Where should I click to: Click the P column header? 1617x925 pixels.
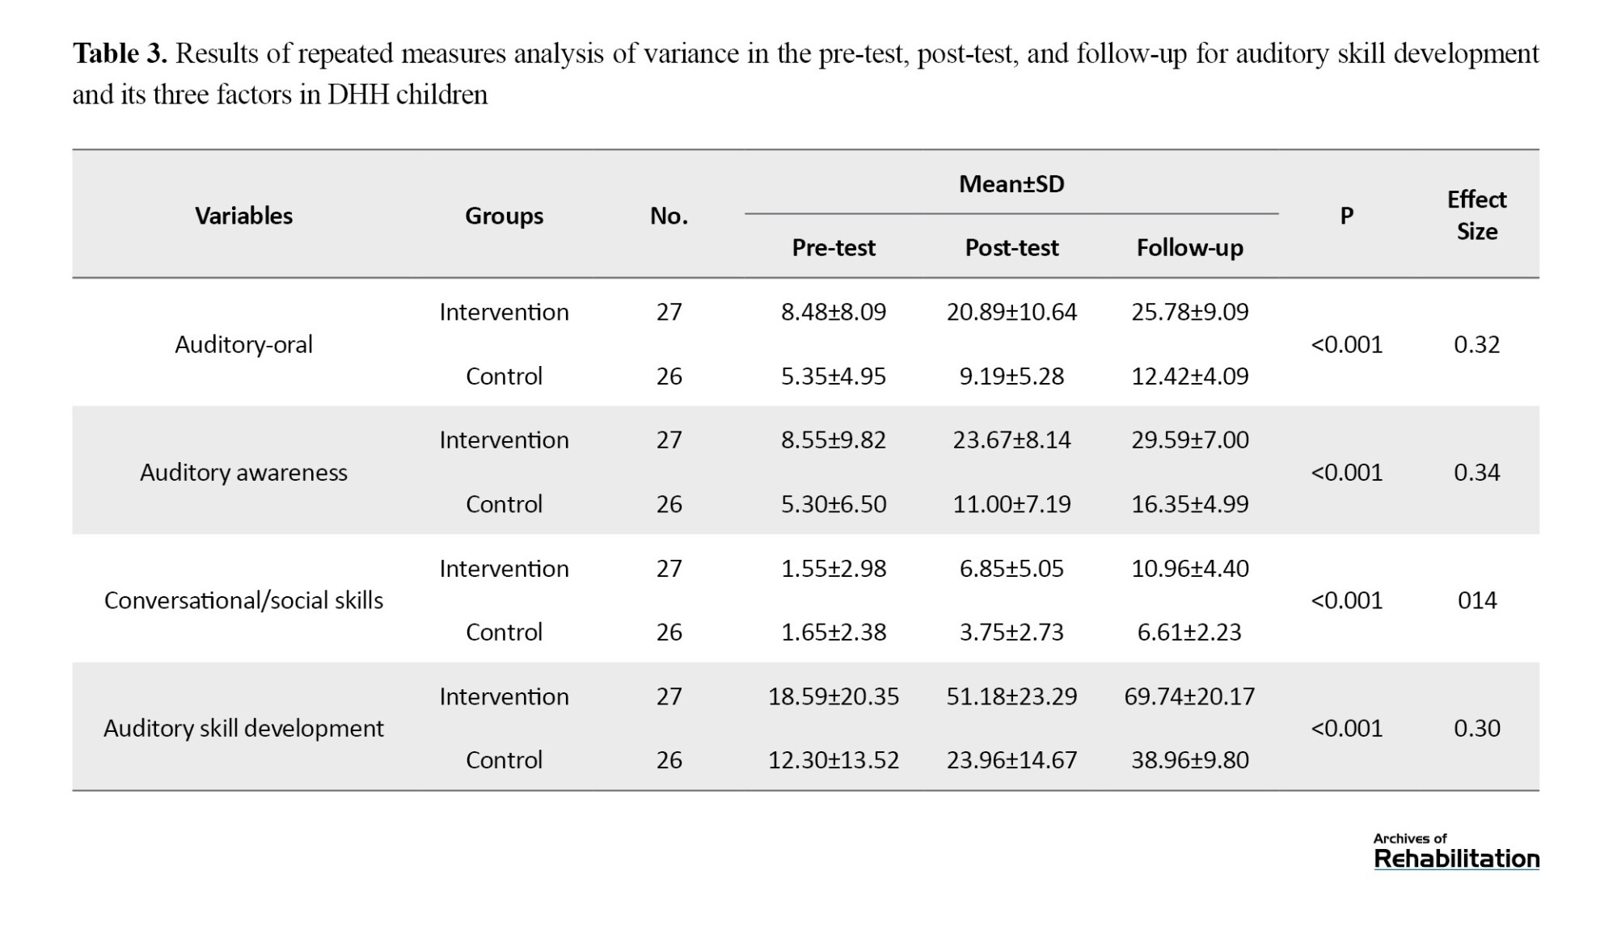click(1346, 216)
